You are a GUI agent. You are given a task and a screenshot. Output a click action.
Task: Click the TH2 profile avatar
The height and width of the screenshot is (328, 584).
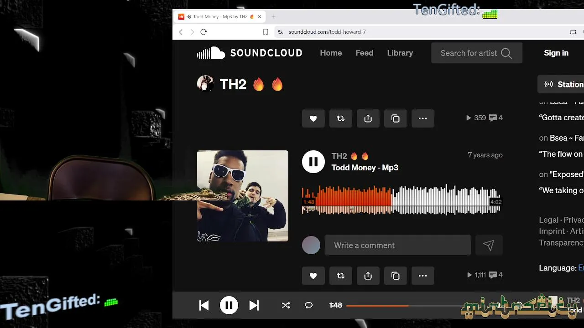205,84
